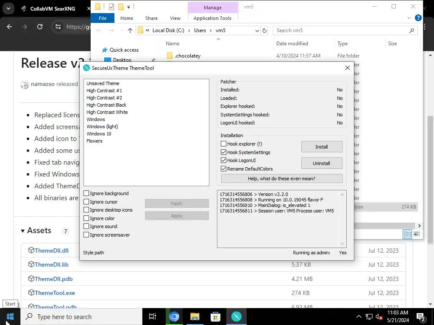Screen dimensions: 434x325
Task: Open the taskbar clock and date
Action: [398, 317]
